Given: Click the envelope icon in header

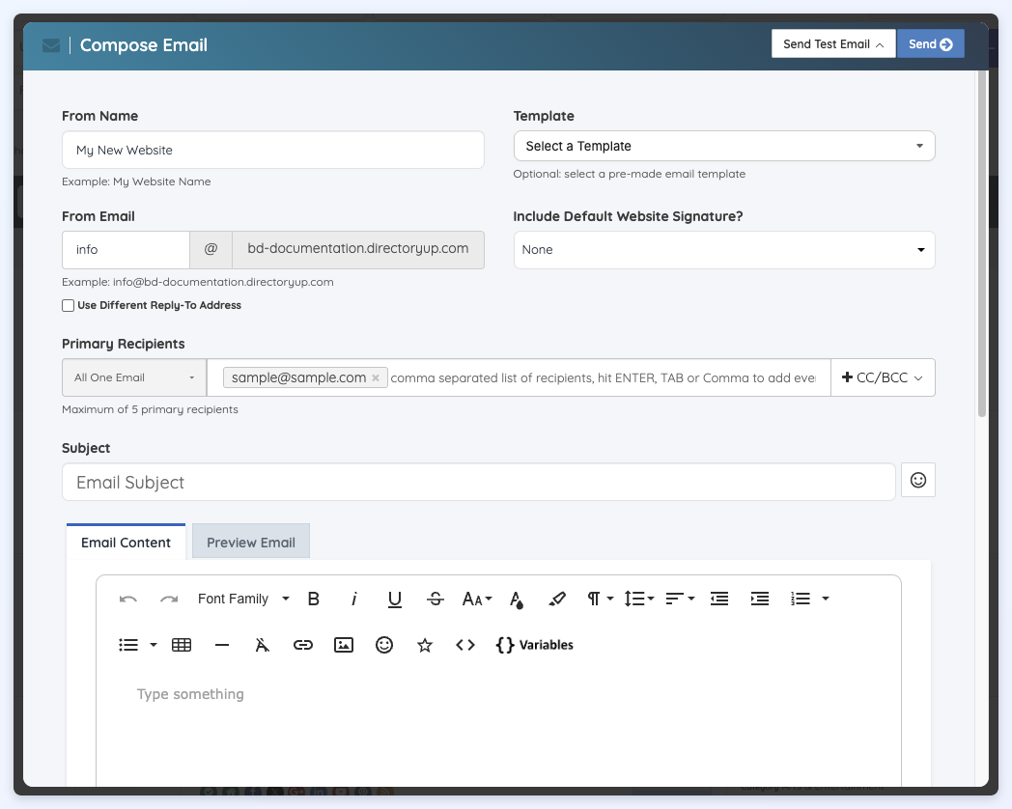Looking at the screenshot, I should 51,45.
